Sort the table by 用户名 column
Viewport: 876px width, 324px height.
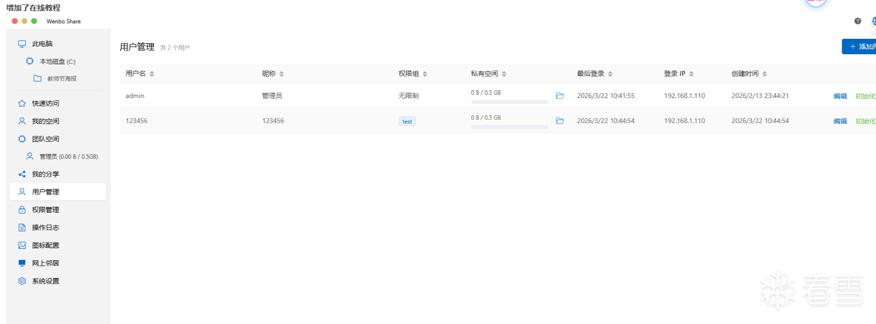click(x=152, y=74)
